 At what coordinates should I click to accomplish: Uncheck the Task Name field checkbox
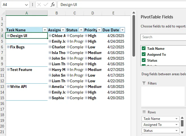144,48
